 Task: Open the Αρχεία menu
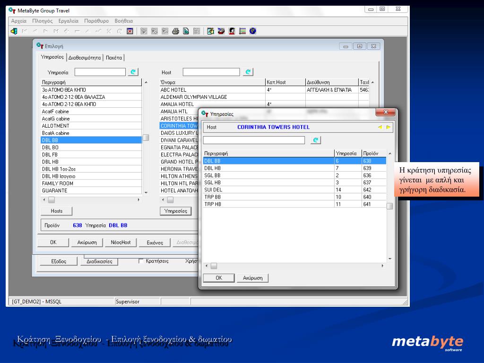click(19, 21)
